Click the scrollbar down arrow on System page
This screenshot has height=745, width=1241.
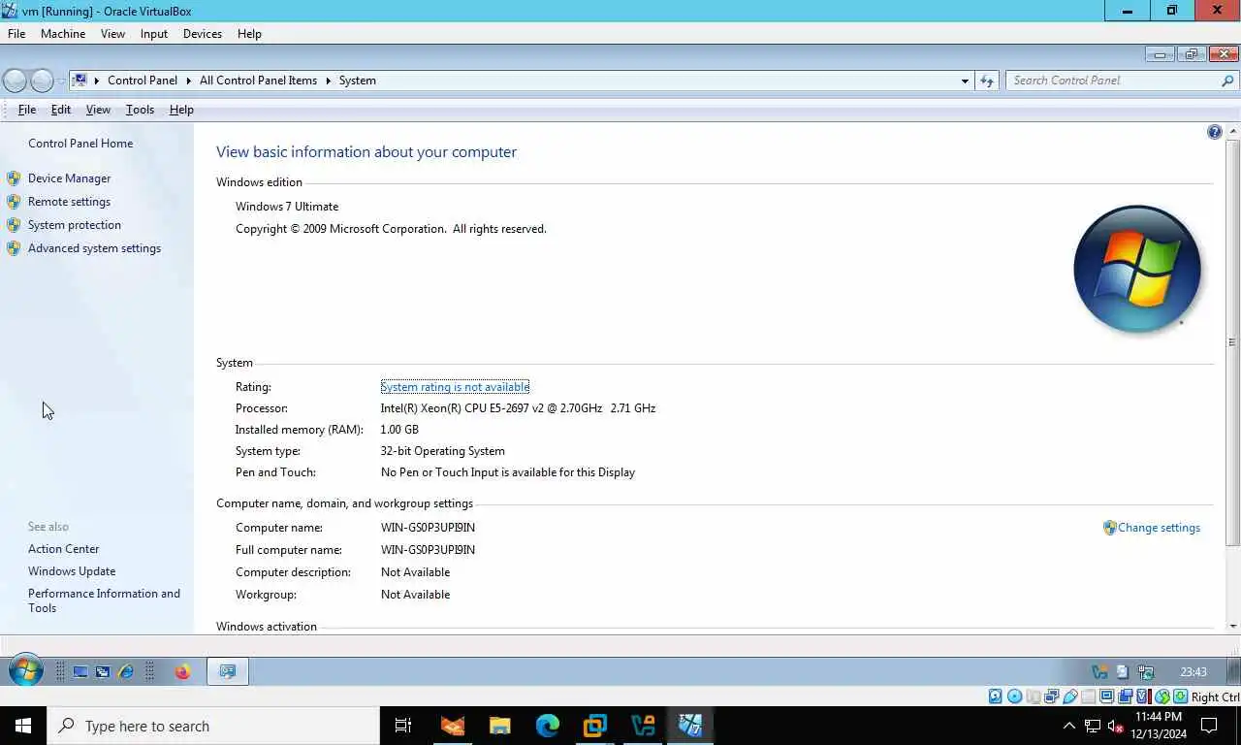[1232, 626]
